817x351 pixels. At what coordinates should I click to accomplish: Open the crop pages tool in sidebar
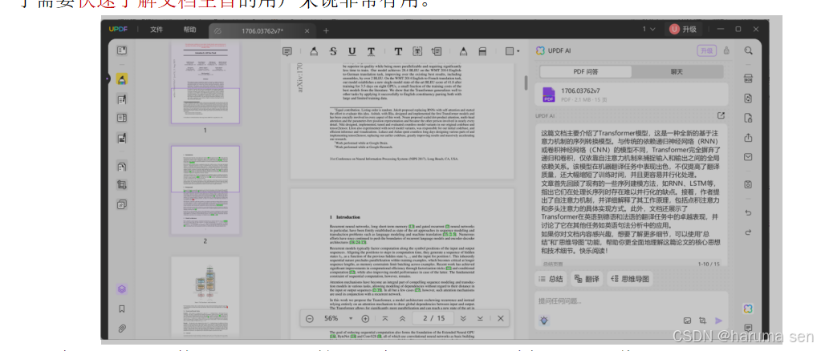tap(122, 184)
